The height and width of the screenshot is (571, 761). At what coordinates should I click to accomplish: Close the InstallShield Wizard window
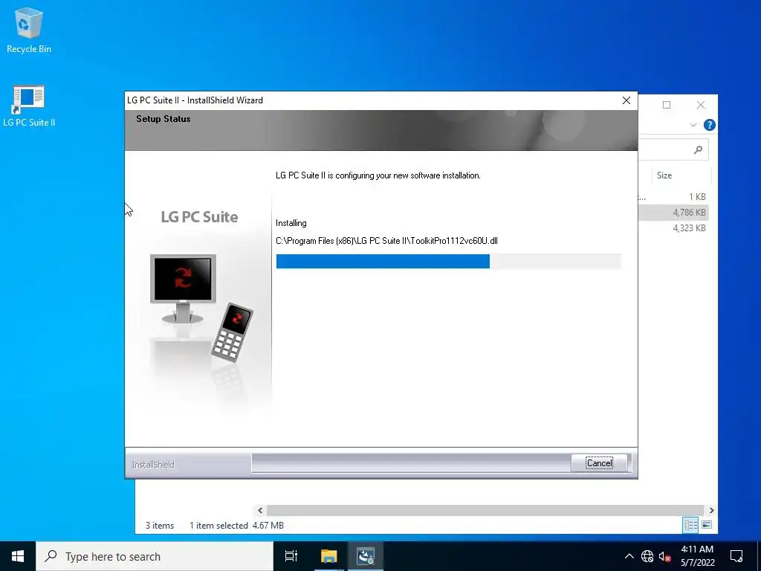[x=626, y=100]
